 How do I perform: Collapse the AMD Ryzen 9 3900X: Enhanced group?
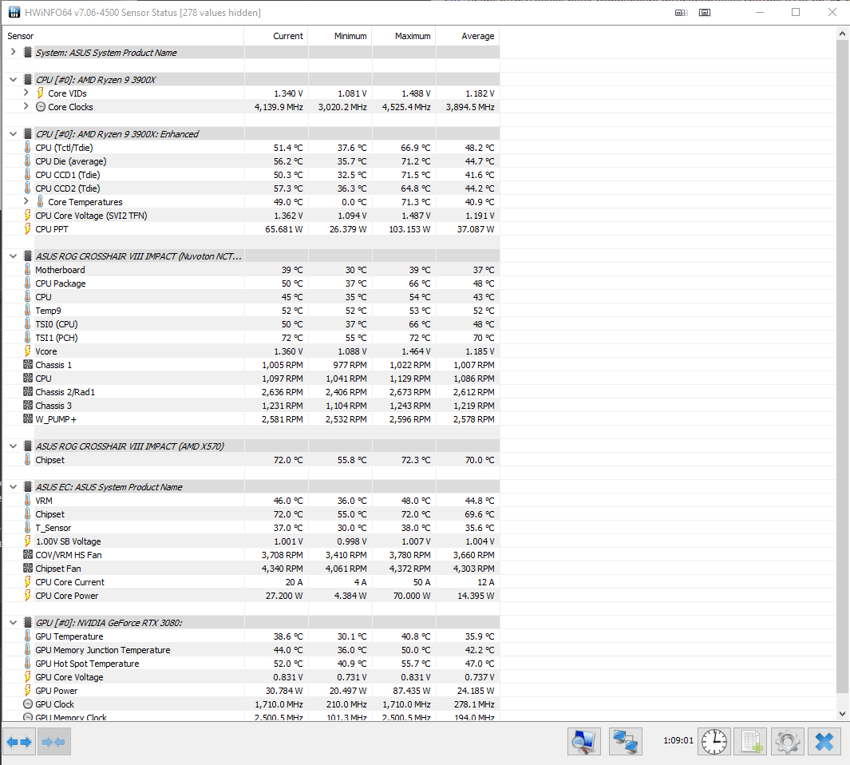(x=13, y=133)
